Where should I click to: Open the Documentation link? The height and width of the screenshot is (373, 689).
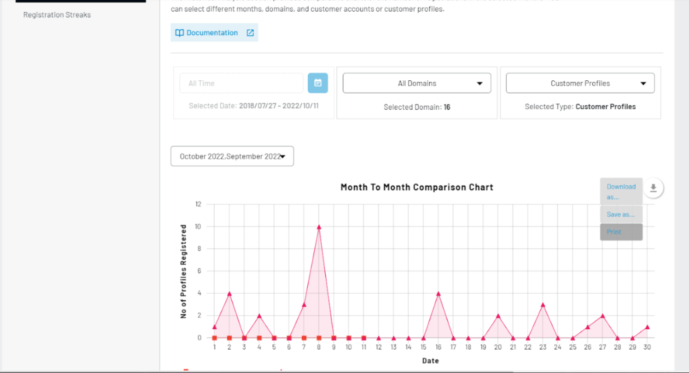[212, 33]
